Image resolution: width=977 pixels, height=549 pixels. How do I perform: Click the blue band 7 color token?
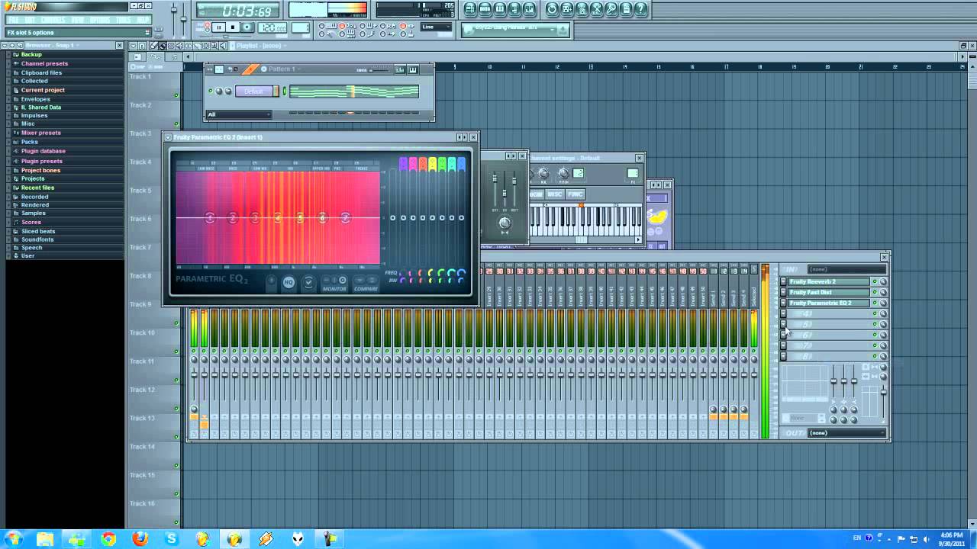click(x=461, y=163)
